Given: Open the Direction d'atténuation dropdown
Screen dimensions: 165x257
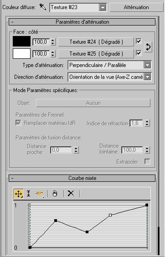Looking at the screenshot, I should coord(147,77).
